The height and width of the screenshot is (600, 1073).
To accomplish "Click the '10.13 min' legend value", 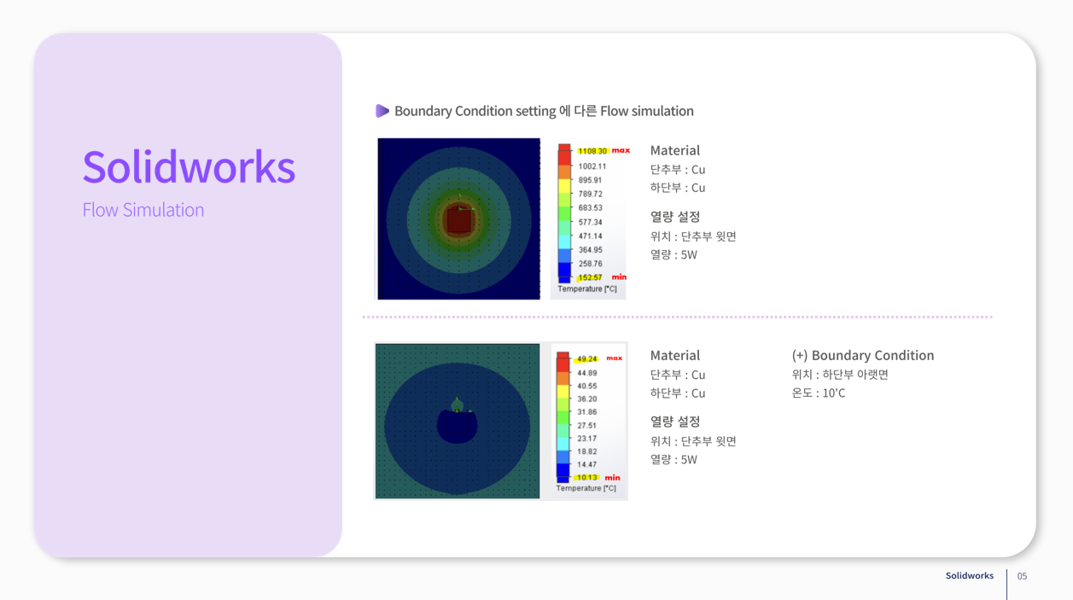I will (x=598, y=477).
